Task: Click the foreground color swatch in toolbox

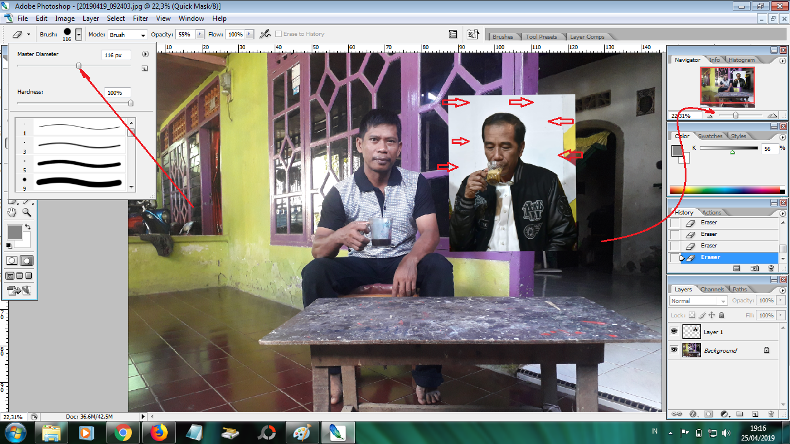Action: coord(14,232)
